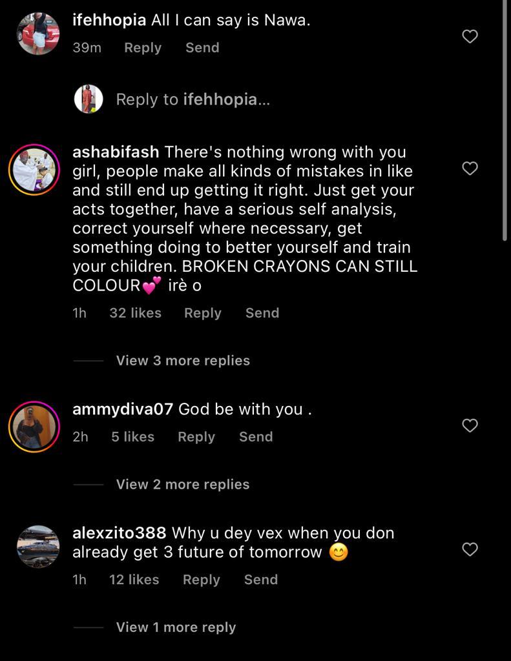This screenshot has height=661, width=511.
Task: Like ifehhopia's comment with the heart
Action: coord(470,37)
